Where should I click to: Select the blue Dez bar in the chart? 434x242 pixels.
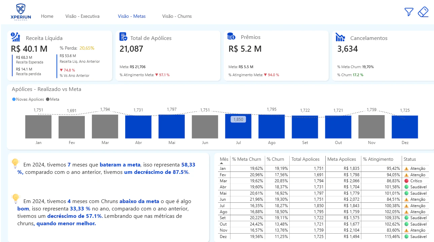pos(405,127)
